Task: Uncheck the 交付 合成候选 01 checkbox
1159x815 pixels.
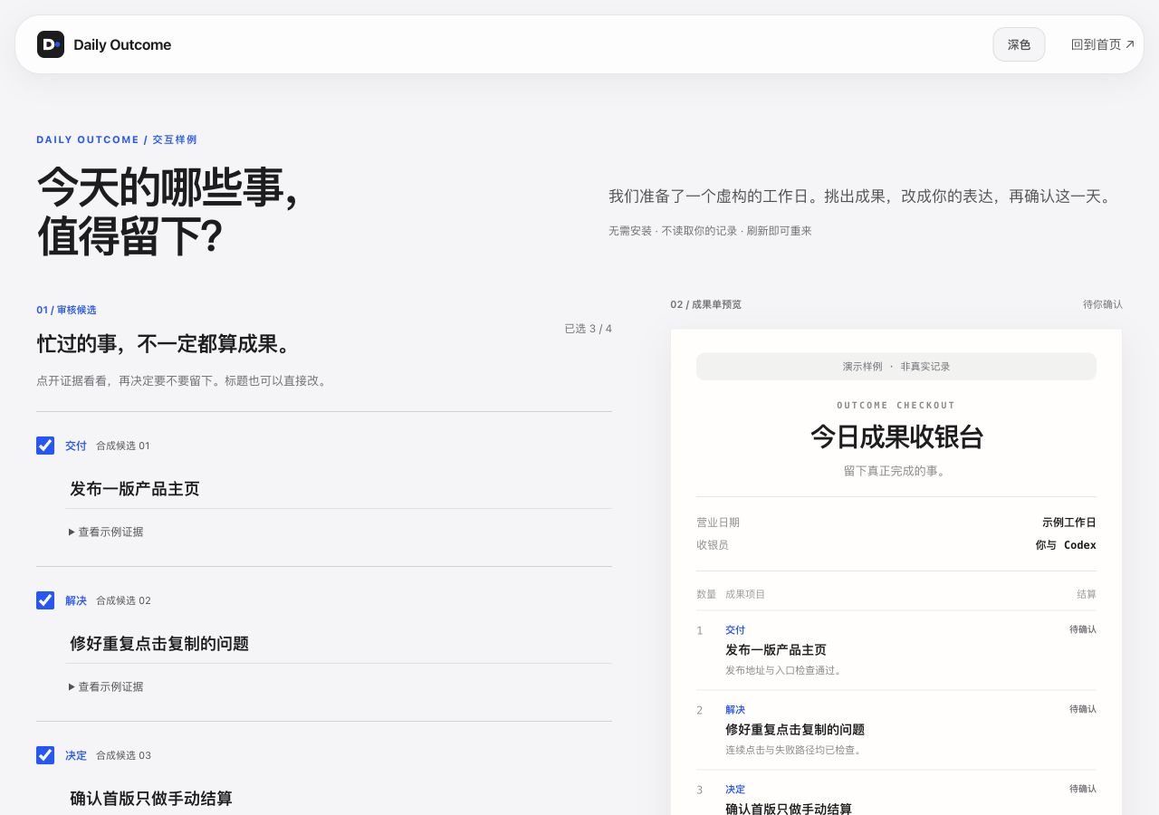Action: [45, 446]
